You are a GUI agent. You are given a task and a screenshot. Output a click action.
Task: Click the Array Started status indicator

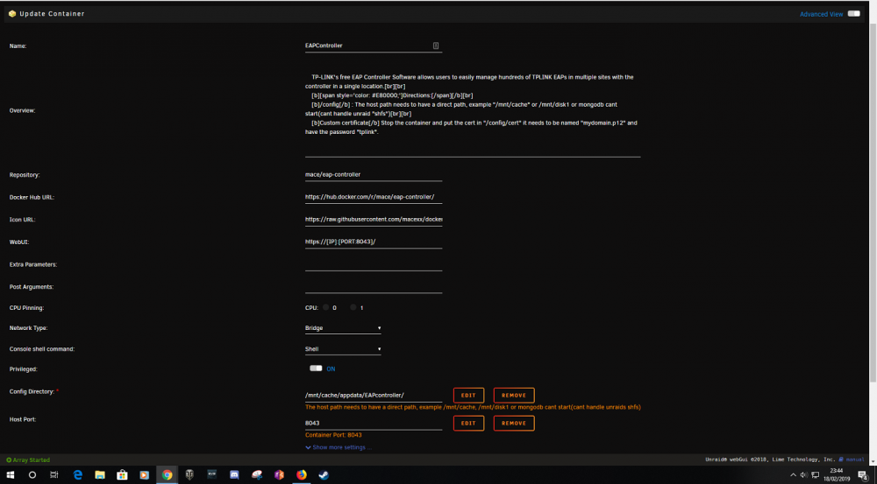pyautogui.click(x=28, y=460)
